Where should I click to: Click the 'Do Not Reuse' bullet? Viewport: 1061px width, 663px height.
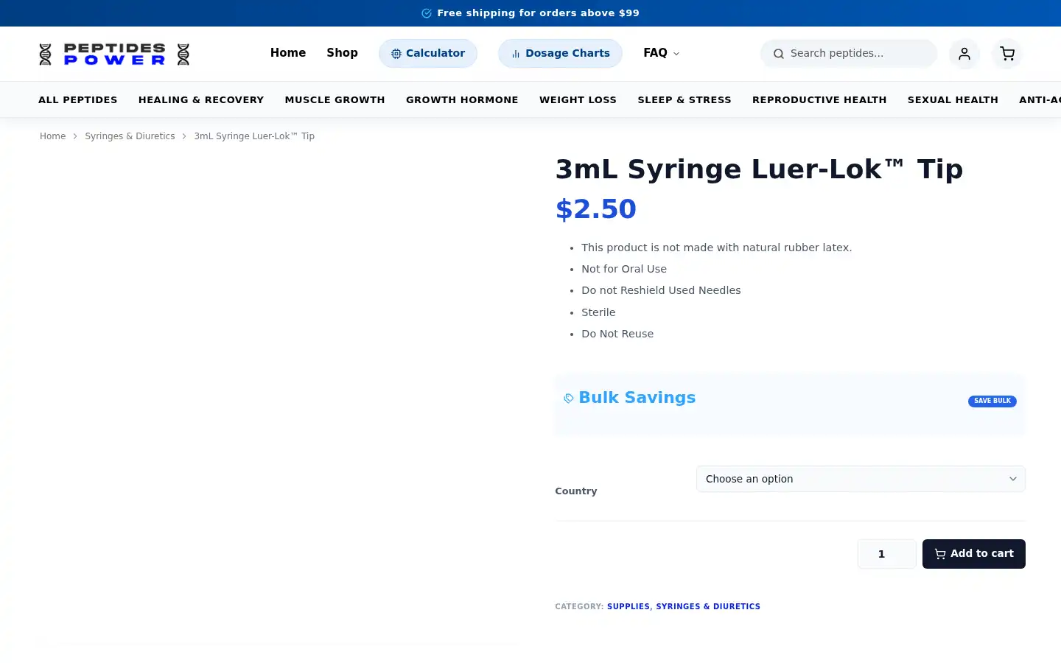pyautogui.click(x=617, y=334)
